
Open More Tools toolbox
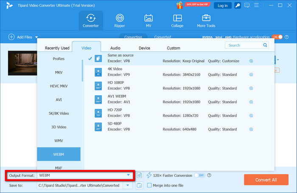(206, 21)
